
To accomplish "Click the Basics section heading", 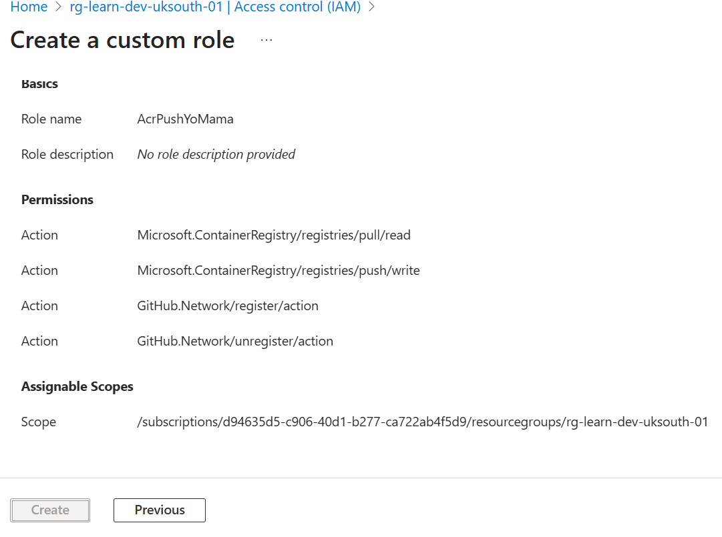I will [39, 84].
